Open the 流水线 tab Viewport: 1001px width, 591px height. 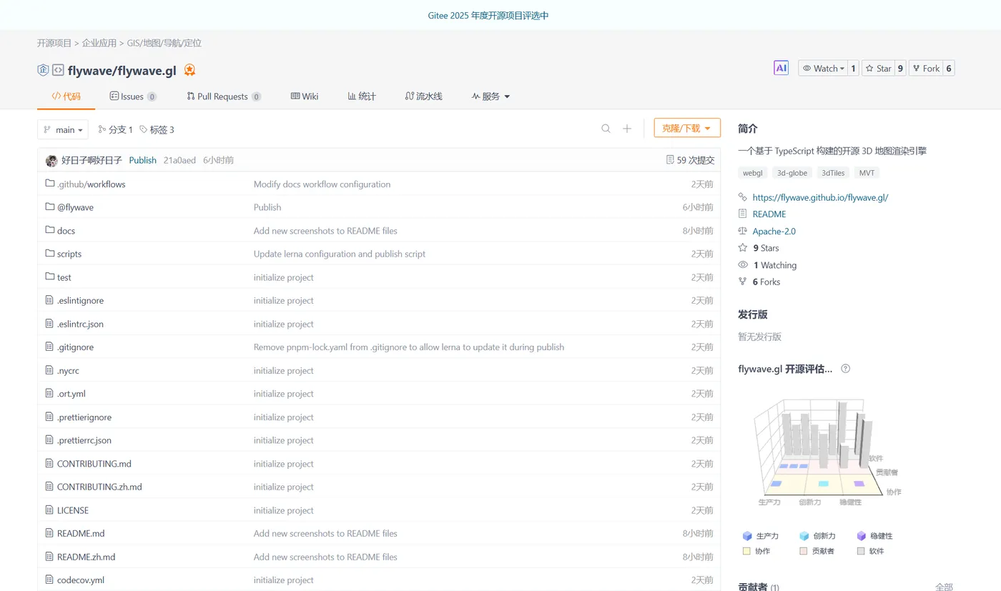pos(423,96)
